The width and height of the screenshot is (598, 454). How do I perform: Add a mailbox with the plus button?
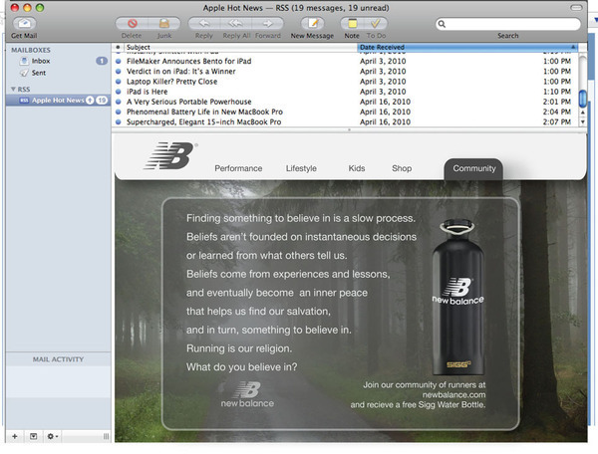[x=15, y=436]
